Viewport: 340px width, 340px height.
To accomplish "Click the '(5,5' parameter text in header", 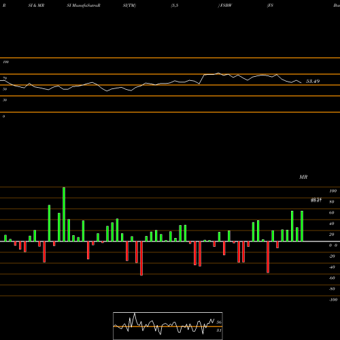I will 175,5.
